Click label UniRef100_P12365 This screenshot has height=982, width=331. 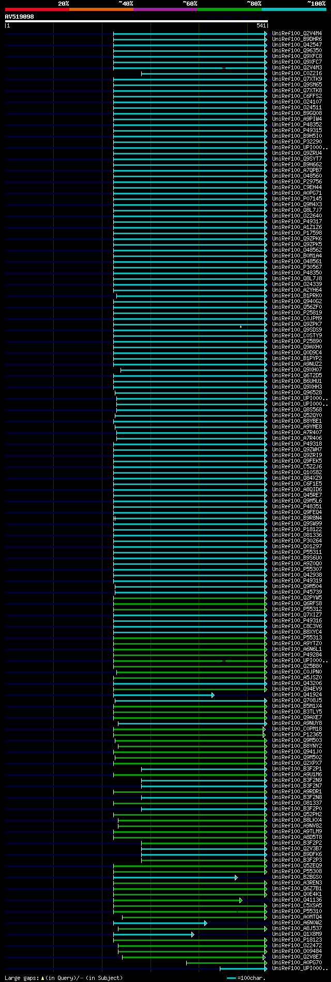(297, 734)
